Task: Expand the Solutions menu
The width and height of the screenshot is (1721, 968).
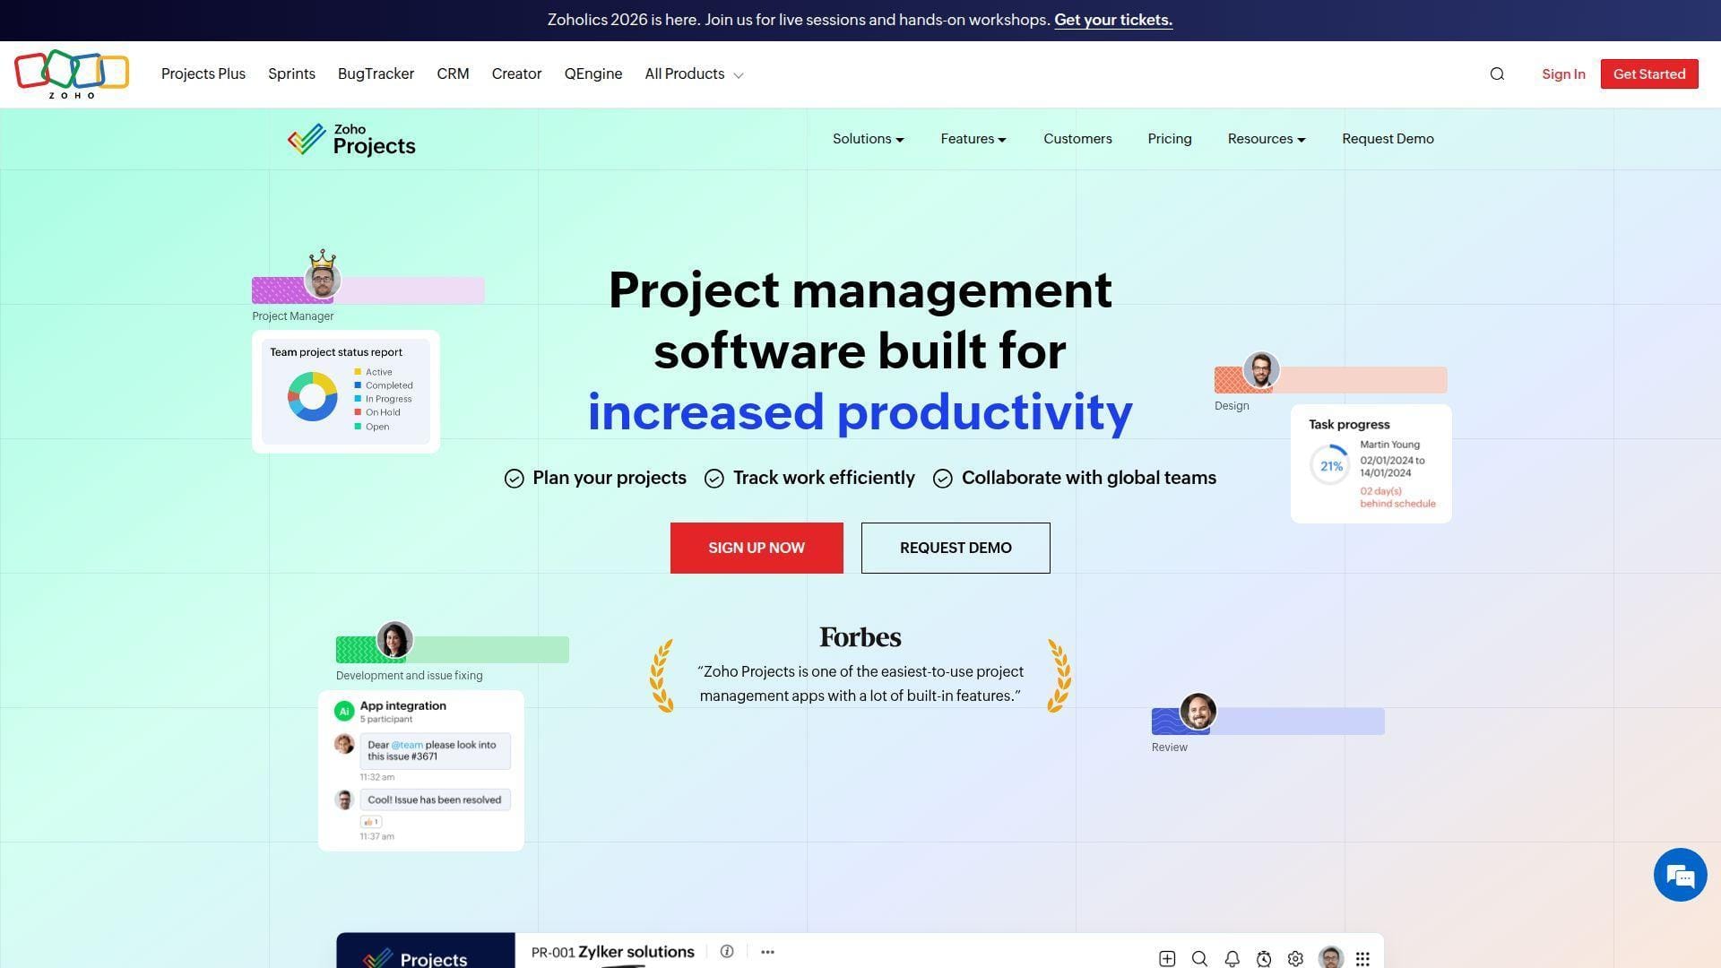Action: coord(868,139)
